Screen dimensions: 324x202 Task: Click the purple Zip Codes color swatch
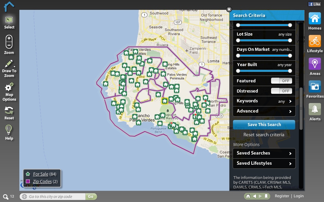pyautogui.click(x=28, y=181)
